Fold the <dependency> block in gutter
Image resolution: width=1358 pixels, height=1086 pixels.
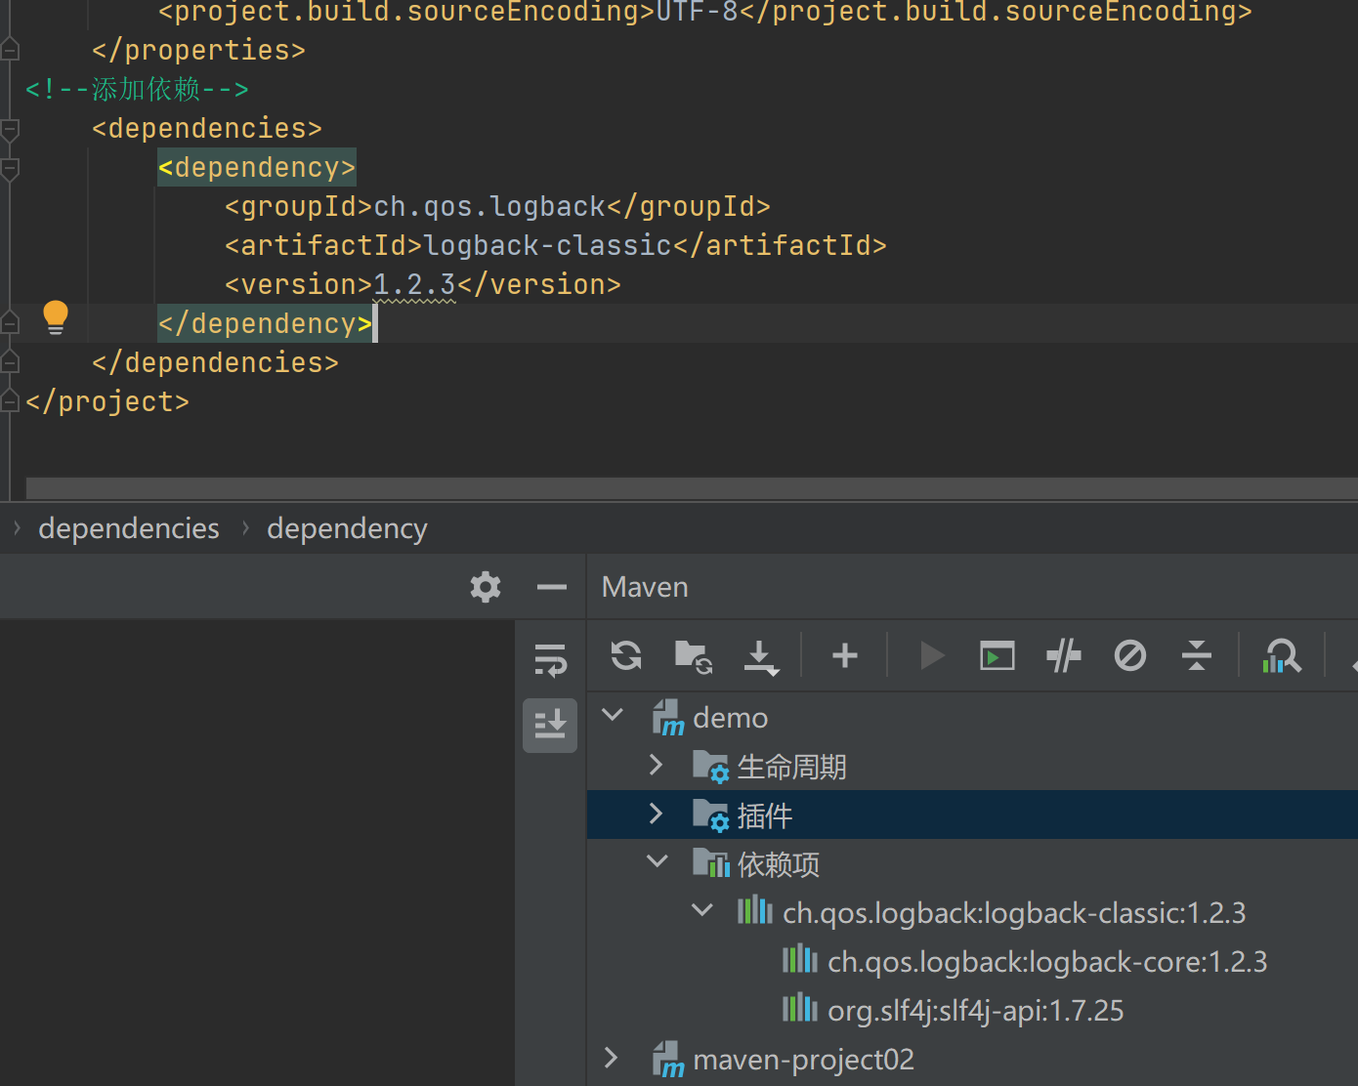[x=10, y=168]
